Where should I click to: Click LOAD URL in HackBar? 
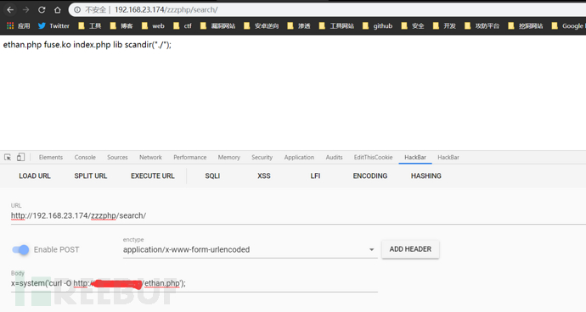tap(35, 175)
